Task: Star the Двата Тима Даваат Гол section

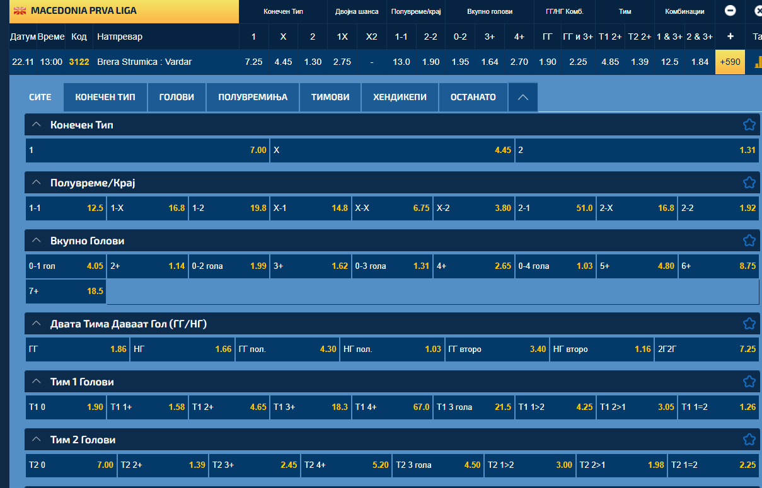Action: coord(749,324)
